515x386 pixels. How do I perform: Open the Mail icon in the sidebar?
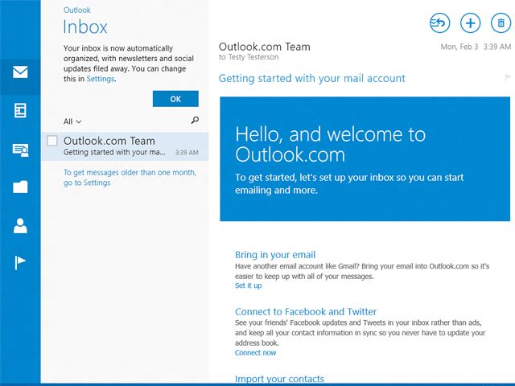pos(20,72)
